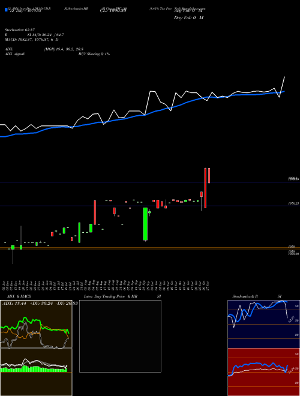Click the Stochastics & R SI panel title
The width and height of the screenshot is (300, 396).
pyautogui.click(x=257, y=296)
